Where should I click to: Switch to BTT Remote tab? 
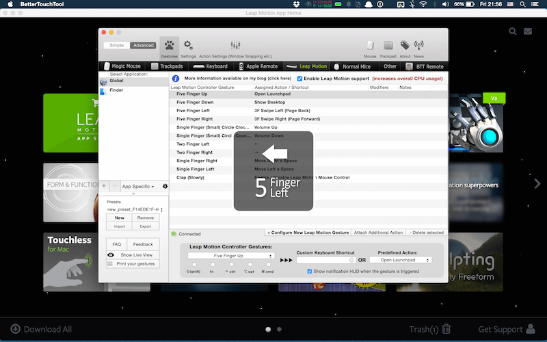425,66
